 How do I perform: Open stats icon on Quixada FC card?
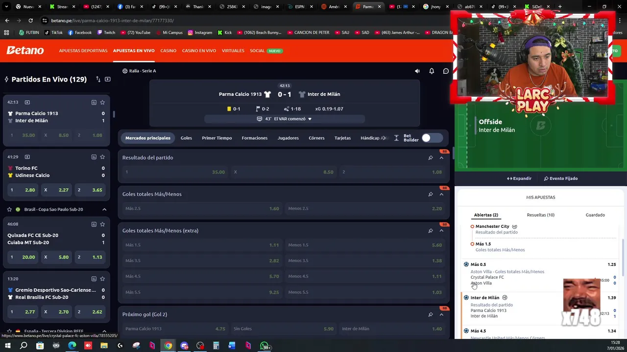click(x=94, y=224)
